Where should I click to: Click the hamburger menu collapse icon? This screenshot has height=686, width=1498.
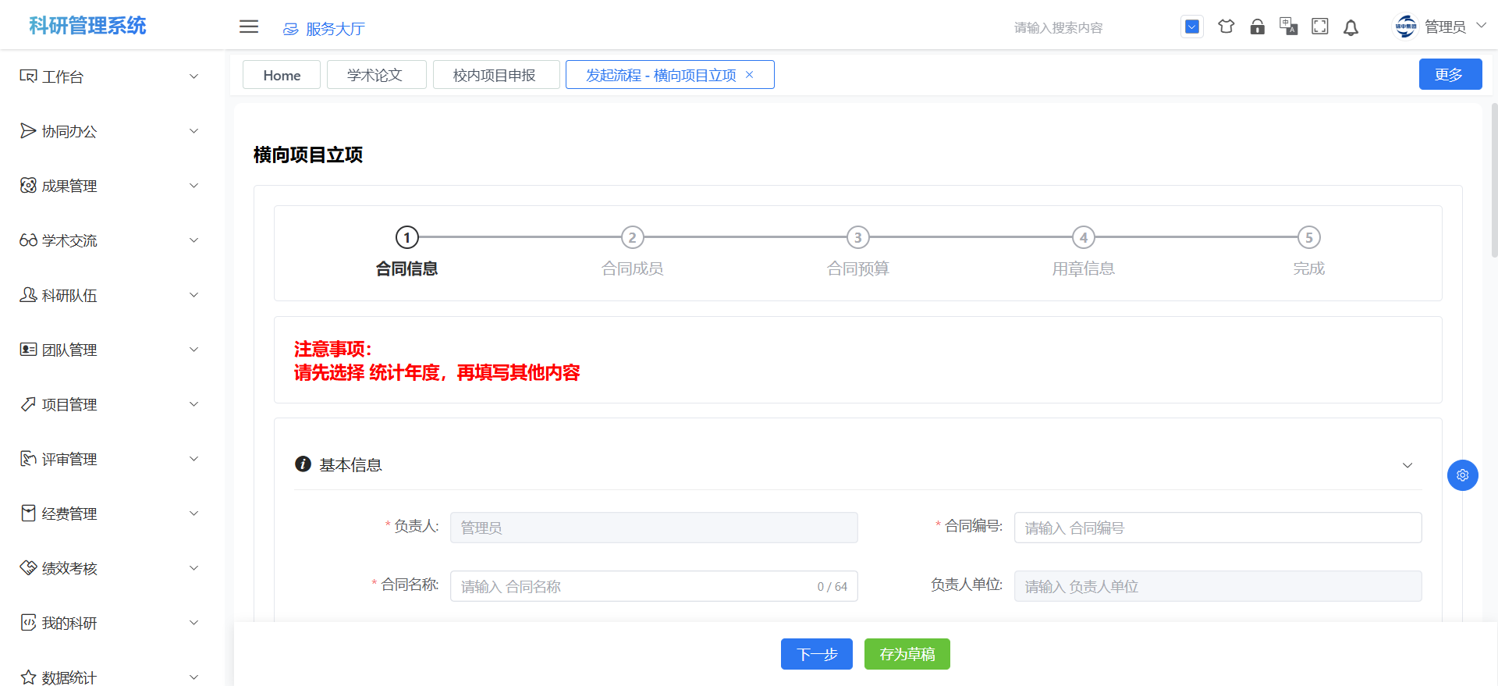(x=248, y=27)
